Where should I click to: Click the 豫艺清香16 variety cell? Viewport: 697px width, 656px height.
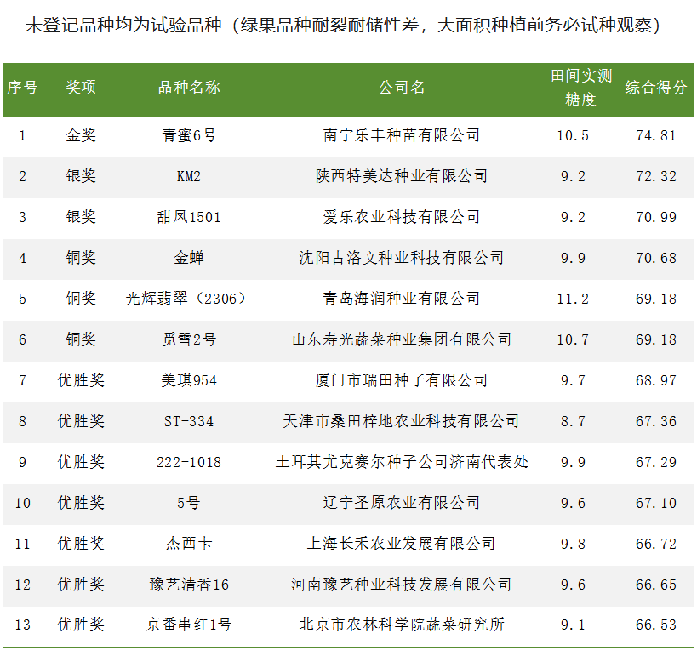[189, 585]
